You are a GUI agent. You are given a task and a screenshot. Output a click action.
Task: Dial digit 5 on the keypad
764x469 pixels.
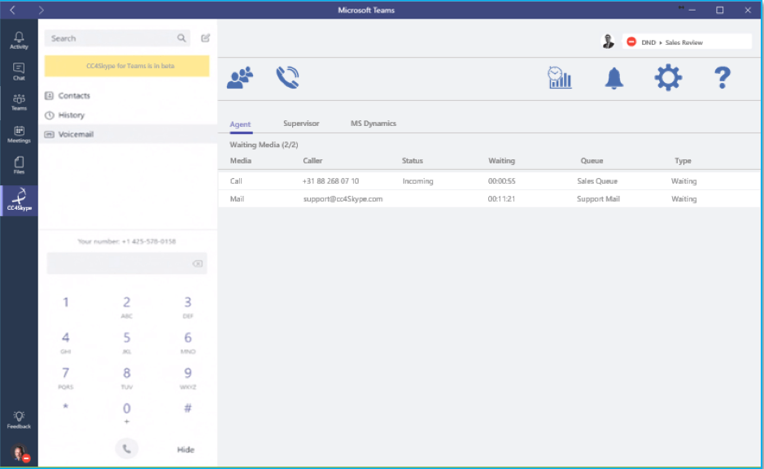[127, 342]
